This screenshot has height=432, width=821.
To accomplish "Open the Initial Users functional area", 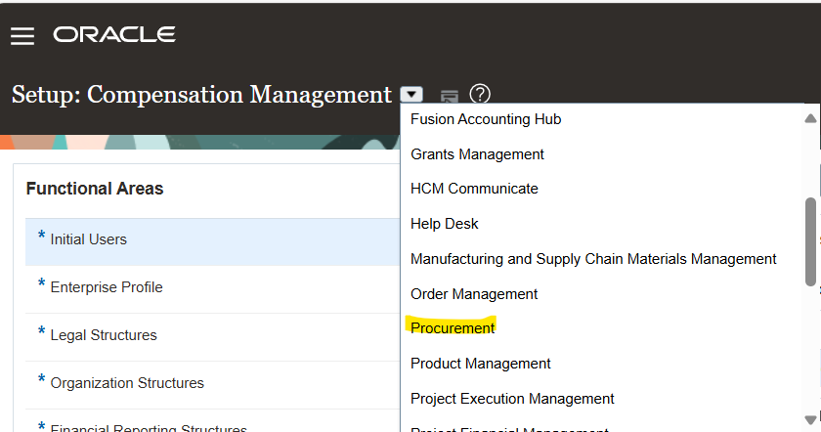I will pos(88,239).
